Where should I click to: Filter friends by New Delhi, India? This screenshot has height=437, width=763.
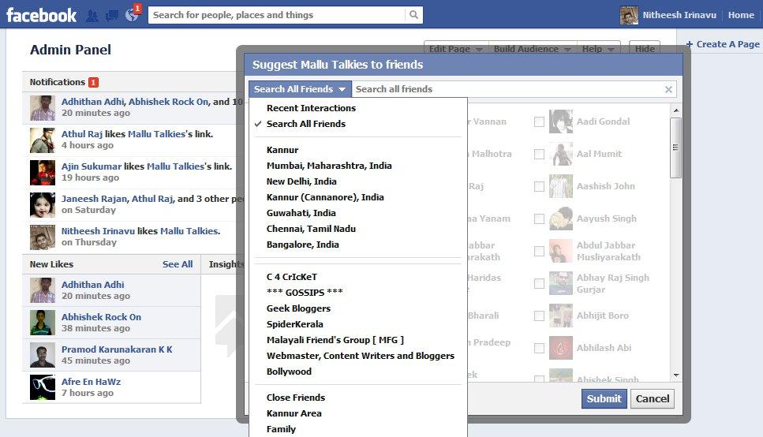tap(301, 181)
